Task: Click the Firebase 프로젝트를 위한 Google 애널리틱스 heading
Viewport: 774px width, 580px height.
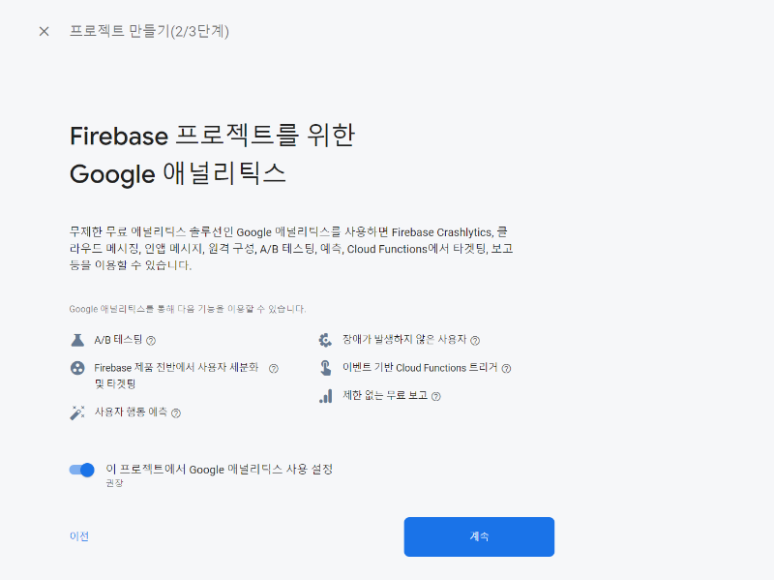Action: pyautogui.click(x=212, y=155)
